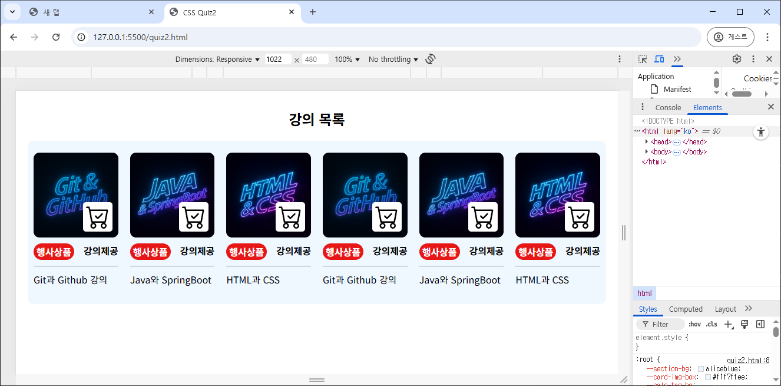Select the Styles tab
This screenshot has width=781, height=386.
pyautogui.click(x=648, y=309)
